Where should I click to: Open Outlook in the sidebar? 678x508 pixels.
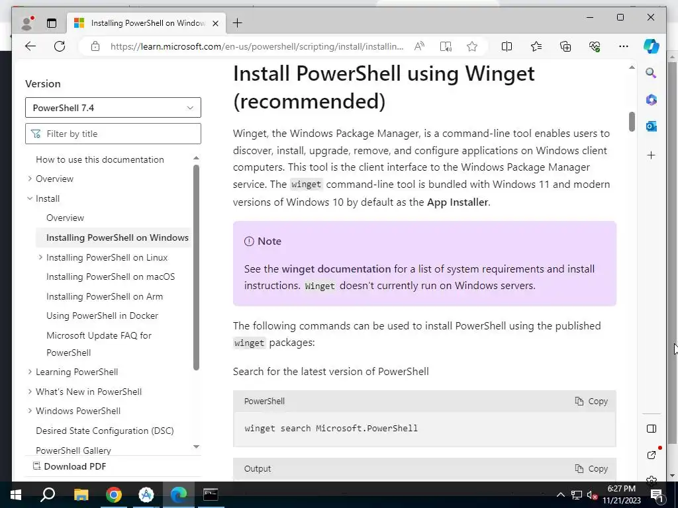click(x=652, y=126)
